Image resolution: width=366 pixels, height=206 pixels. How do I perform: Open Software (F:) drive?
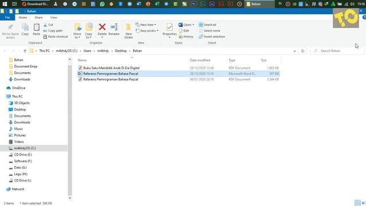(23, 161)
